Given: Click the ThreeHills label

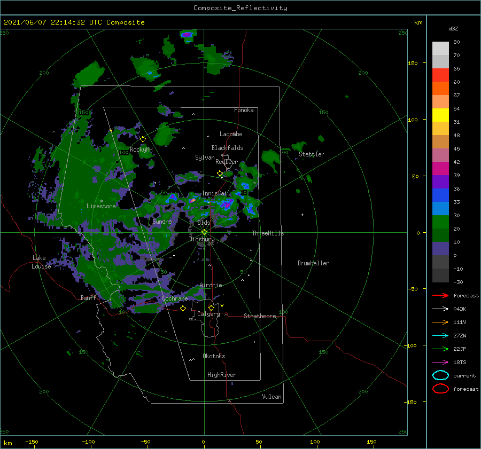Looking at the screenshot, I should 268,233.
